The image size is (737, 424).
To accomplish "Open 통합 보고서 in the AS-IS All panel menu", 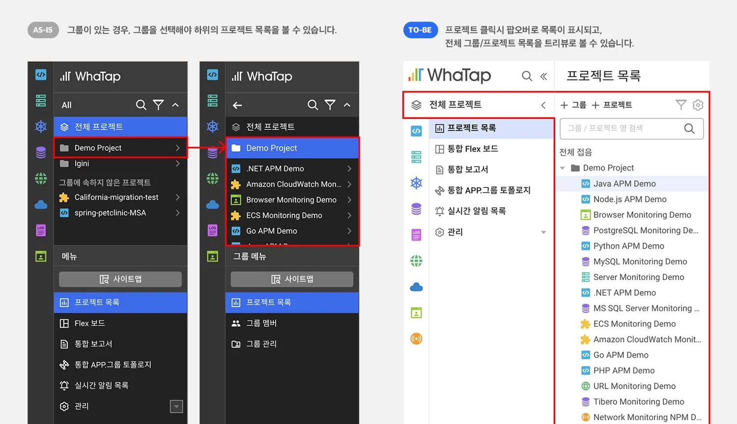I will click(x=120, y=344).
